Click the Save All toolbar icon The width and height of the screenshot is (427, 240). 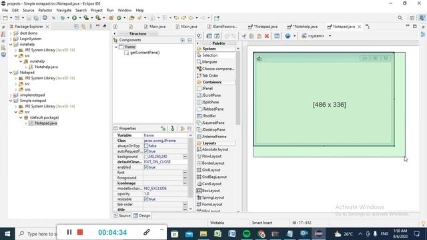tap(36, 18)
